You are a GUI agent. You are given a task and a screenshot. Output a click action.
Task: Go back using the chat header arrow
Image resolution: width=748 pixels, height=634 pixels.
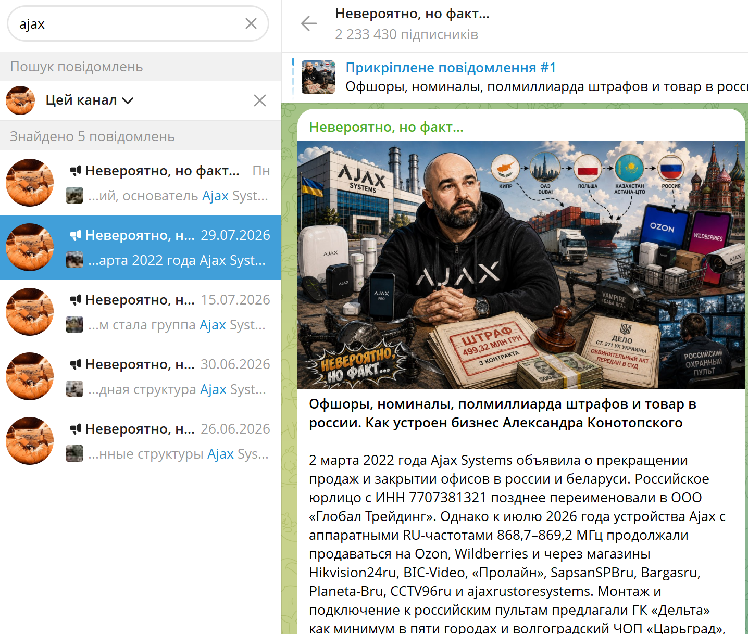309,23
